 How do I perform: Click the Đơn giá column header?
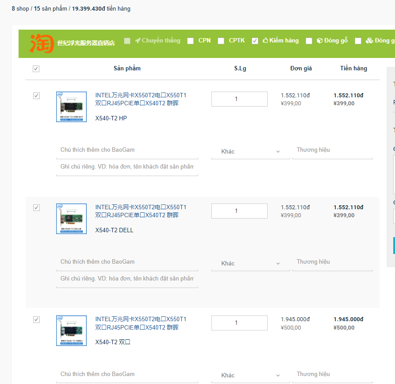pos(301,69)
